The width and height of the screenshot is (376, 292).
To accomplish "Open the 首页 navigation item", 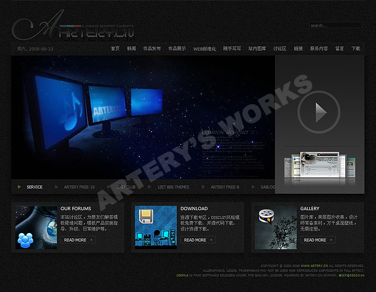I will [115, 48].
